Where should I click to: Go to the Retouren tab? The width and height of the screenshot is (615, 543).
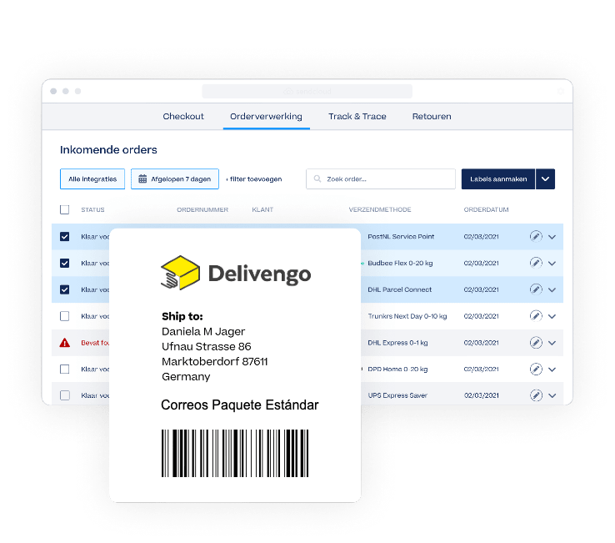pyautogui.click(x=432, y=116)
